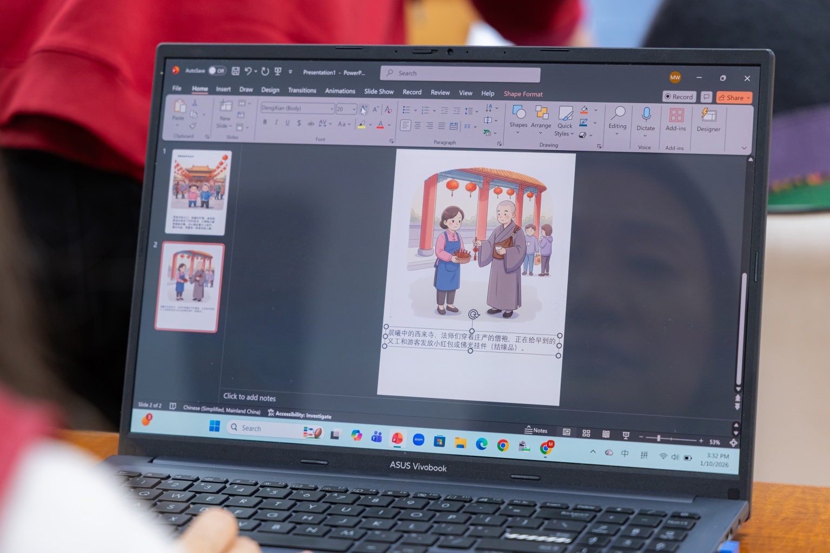Toggle Bold formatting

pyautogui.click(x=265, y=123)
